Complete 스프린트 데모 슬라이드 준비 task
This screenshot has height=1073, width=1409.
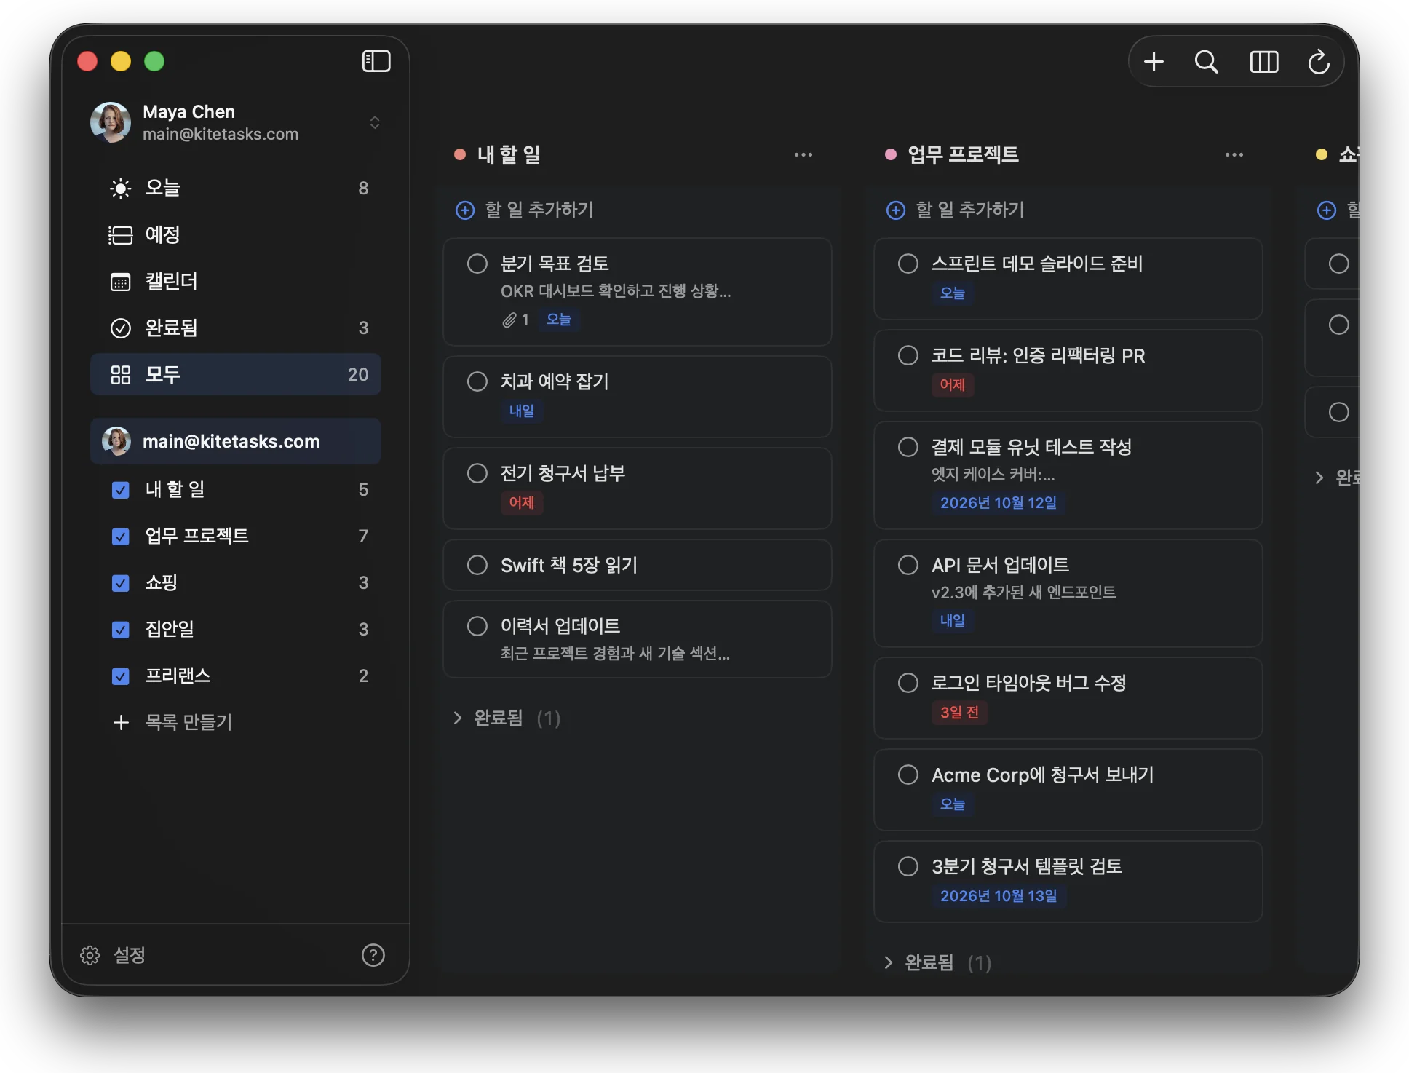point(908,264)
